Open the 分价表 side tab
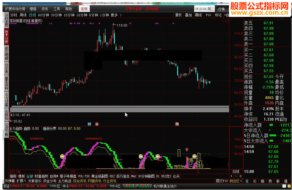Screen dimensions: 292x190 tap(7, 68)
